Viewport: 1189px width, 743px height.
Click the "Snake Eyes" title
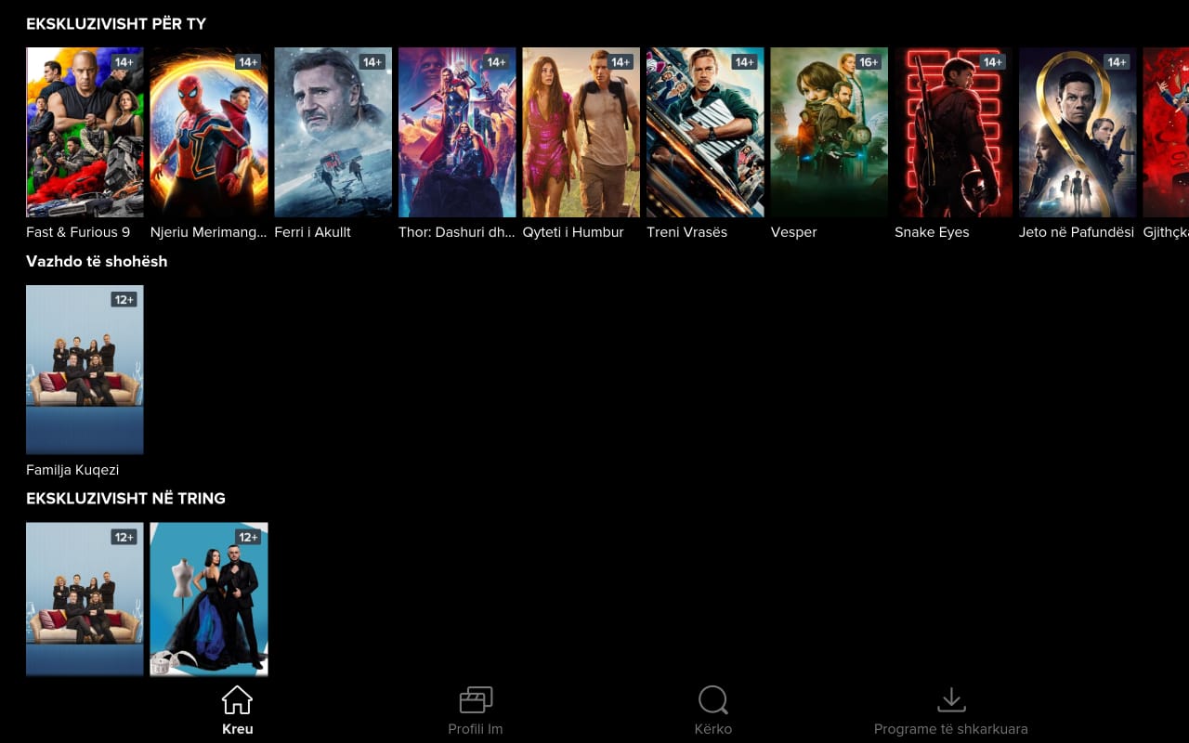tap(932, 232)
